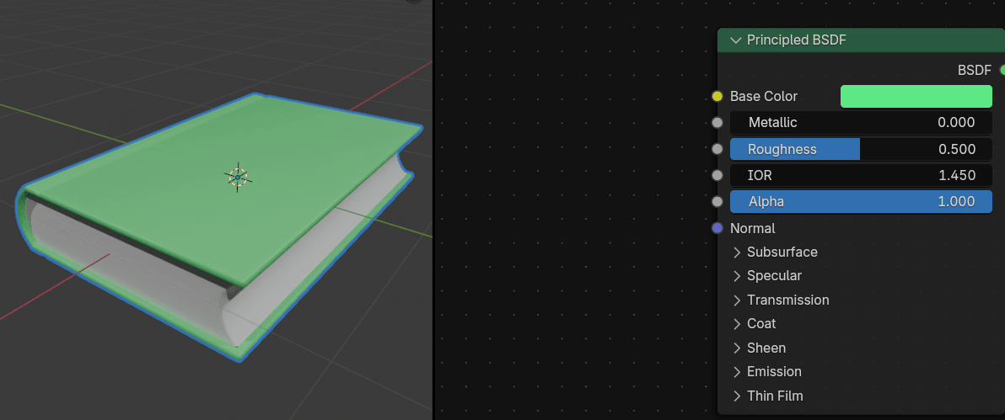Open the green Base Color swatch

click(916, 97)
